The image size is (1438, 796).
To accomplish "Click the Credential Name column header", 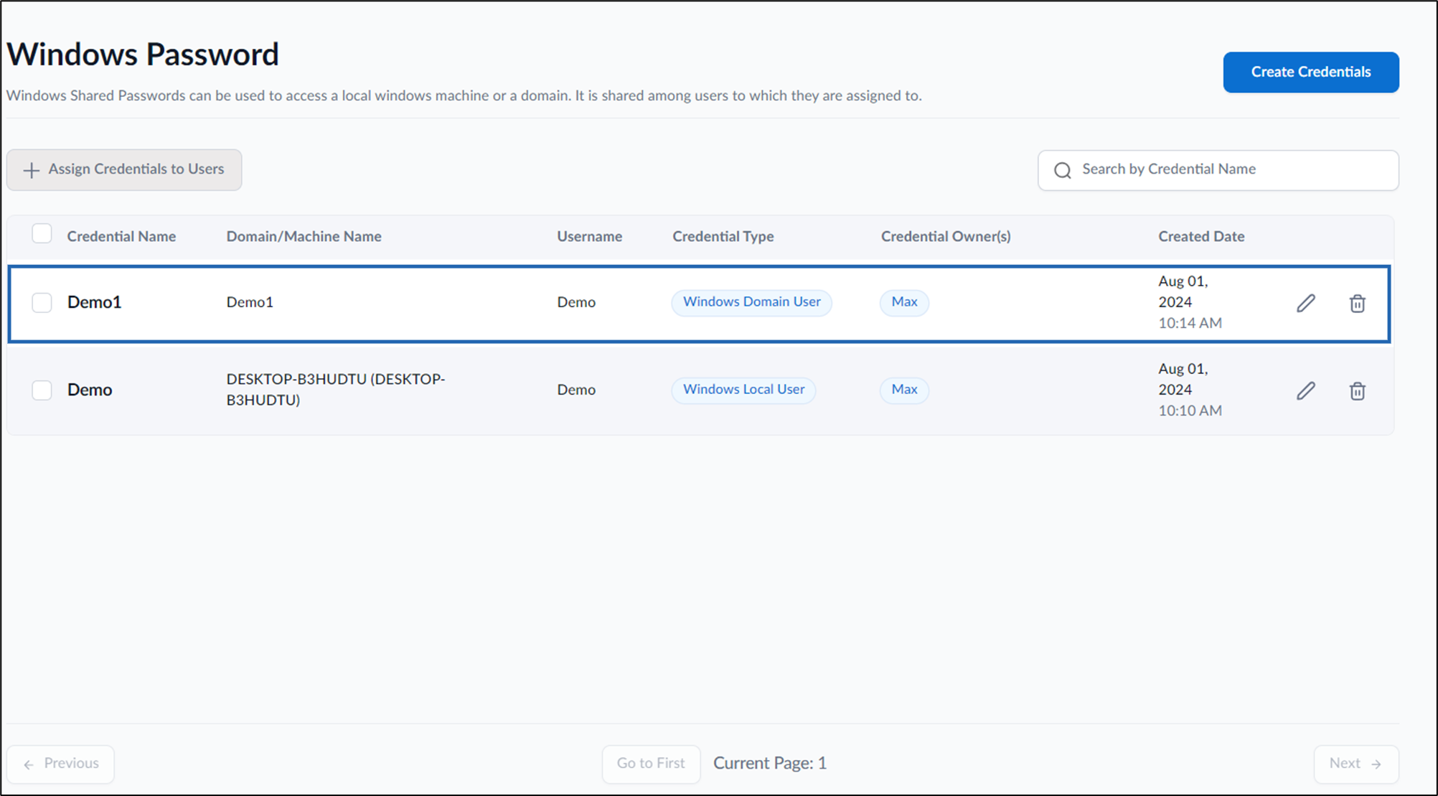I will click(x=121, y=236).
